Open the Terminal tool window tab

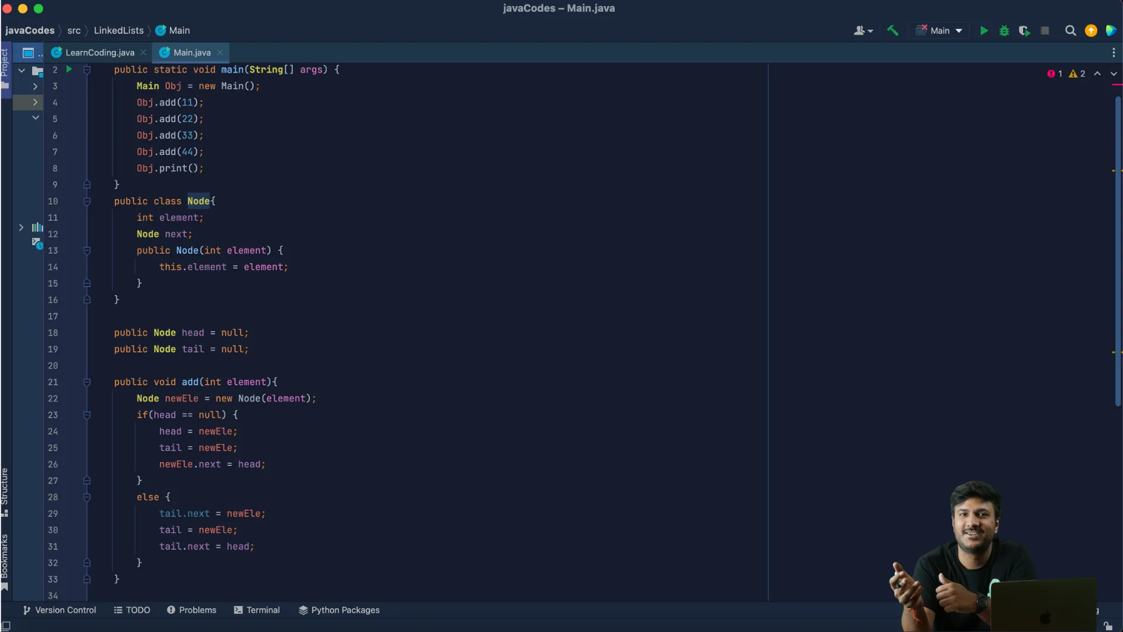[x=257, y=610]
